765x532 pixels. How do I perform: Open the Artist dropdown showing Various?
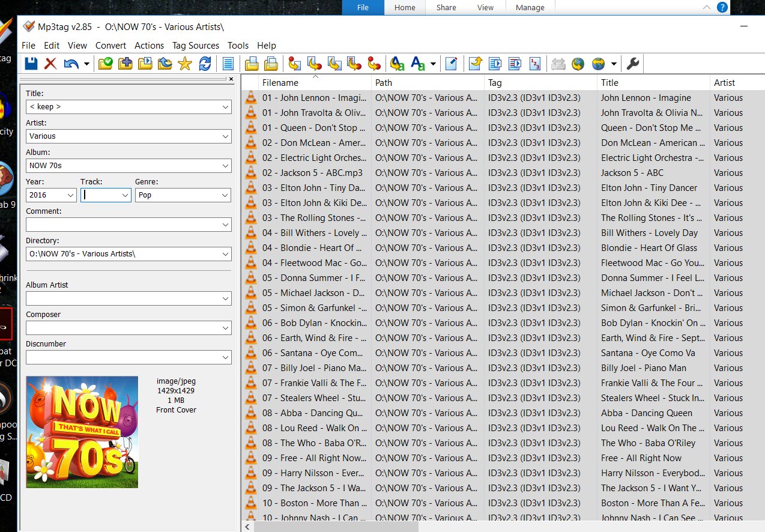pos(225,136)
